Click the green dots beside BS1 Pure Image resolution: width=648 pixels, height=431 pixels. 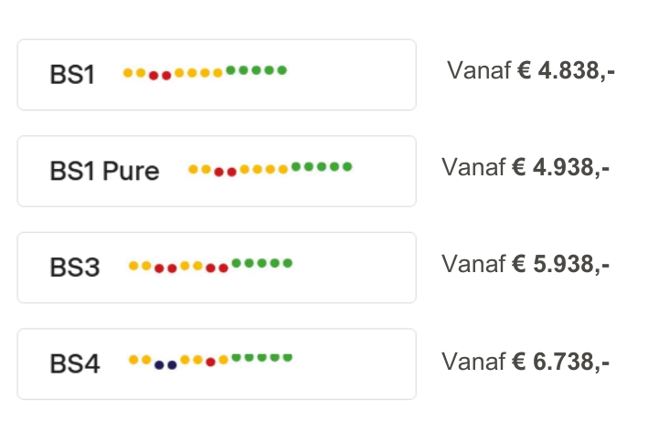[322, 166]
